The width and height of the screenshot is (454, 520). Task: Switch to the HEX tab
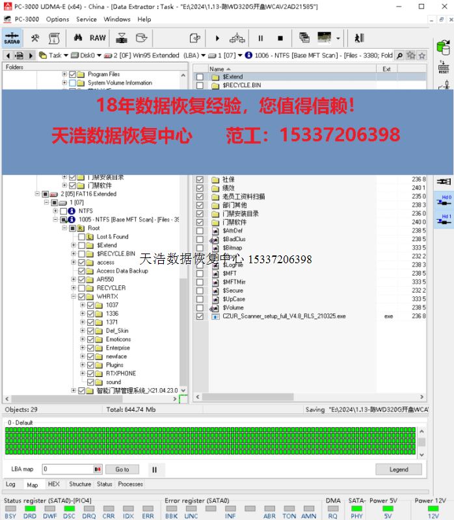(x=53, y=484)
